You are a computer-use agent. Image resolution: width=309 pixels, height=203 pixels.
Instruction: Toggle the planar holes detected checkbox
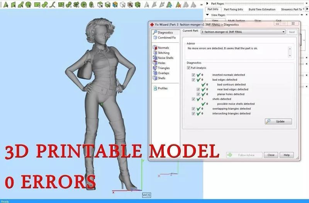tap(198, 94)
